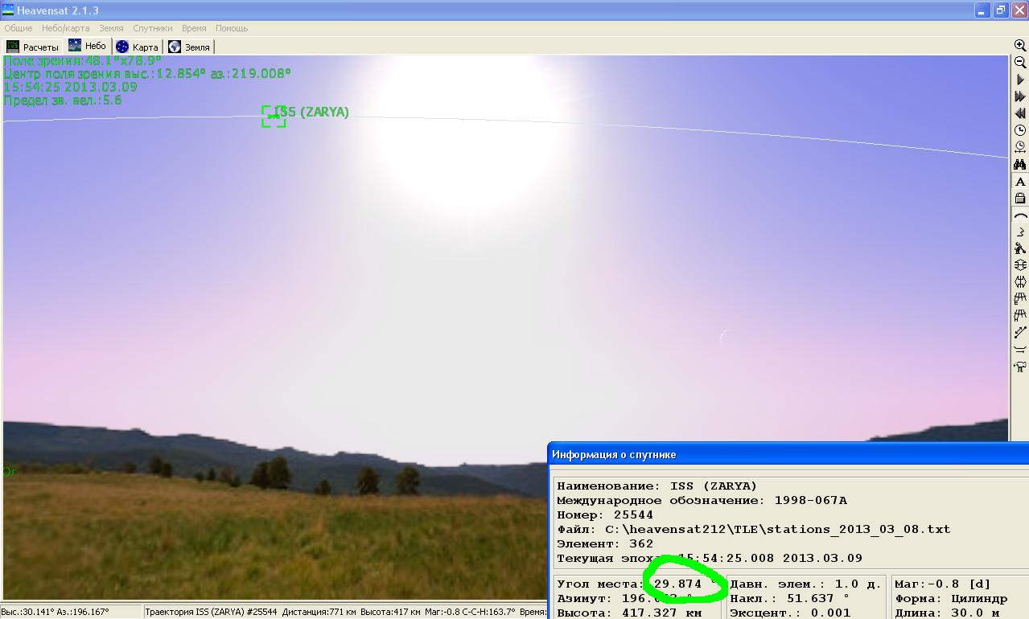
Task: Click the grid icon below the E grid
Action: [x=1020, y=316]
